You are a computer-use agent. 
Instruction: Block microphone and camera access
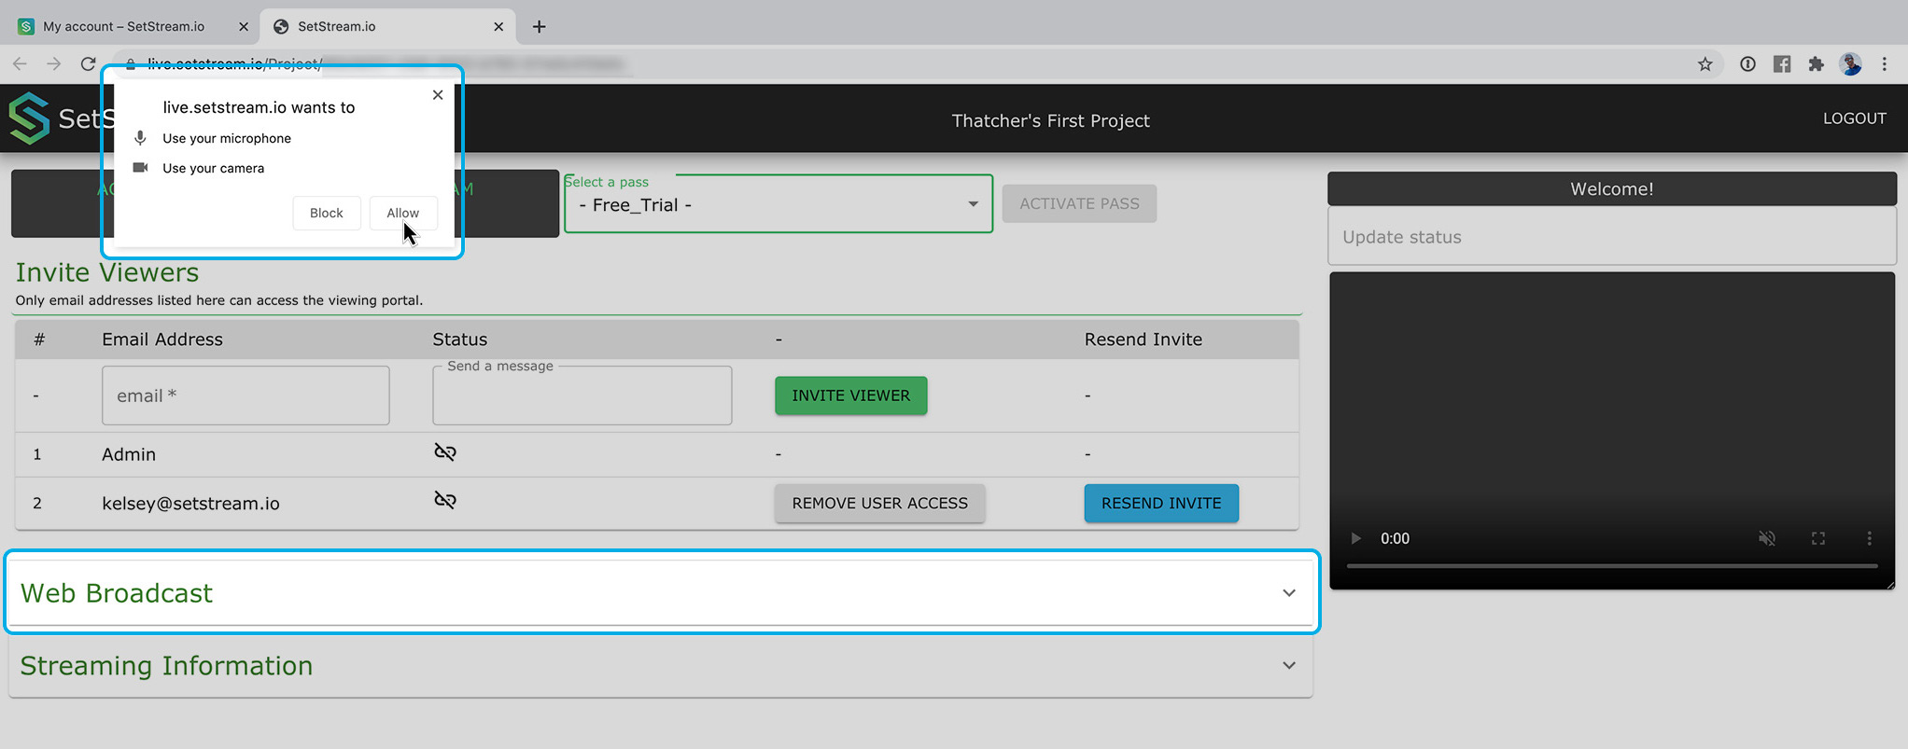pyautogui.click(x=326, y=213)
